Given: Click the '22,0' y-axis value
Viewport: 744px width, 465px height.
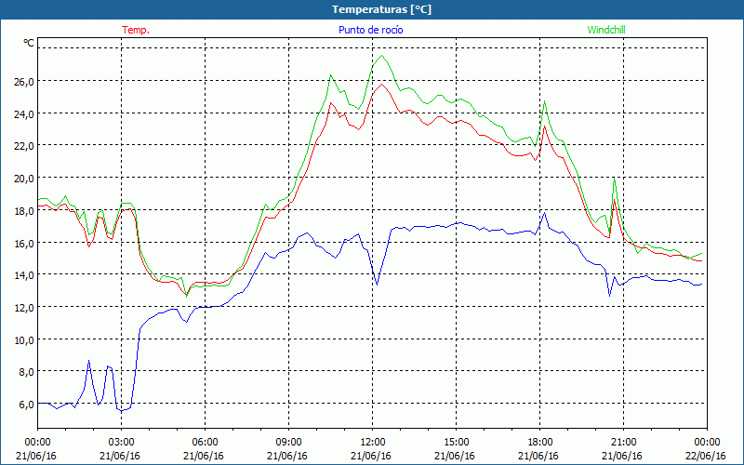Looking at the screenshot, I should pos(24,146).
